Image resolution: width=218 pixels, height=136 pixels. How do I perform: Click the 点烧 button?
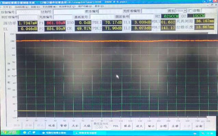pyautogui.click(x=87, y=126)
